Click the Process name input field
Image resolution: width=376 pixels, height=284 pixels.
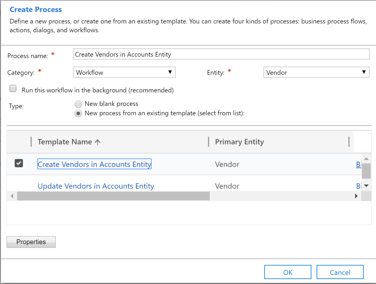click(x=221, y=54)
